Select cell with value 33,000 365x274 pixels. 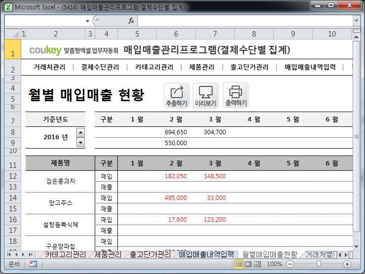[x=215, y=198]
